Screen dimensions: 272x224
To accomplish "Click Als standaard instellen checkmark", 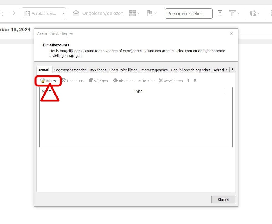I will point(115,80).
